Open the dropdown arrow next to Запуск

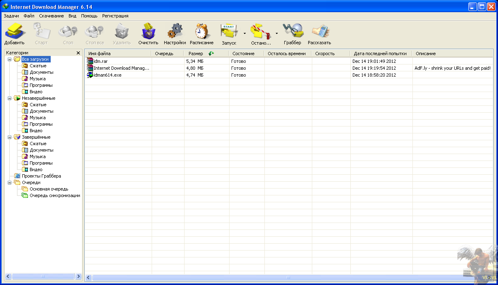tap(245, 33)
